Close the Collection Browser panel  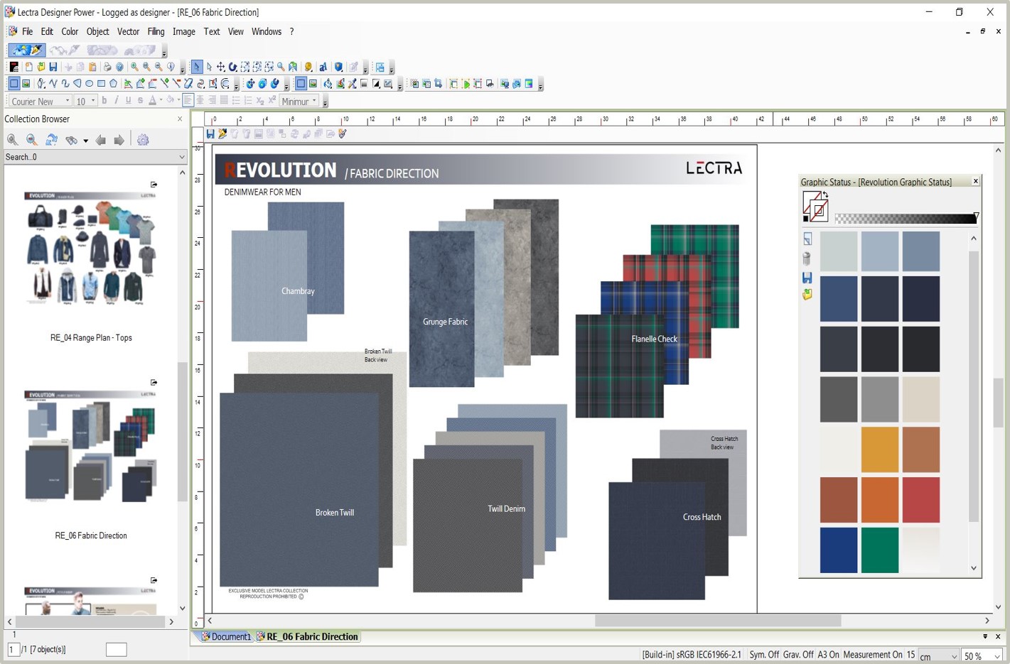click(179, 119)
